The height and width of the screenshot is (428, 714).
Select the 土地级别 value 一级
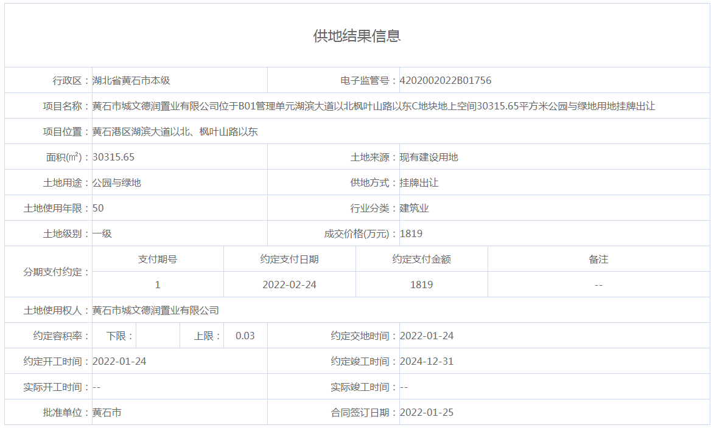pyautogui.click(x=102, y=233)
